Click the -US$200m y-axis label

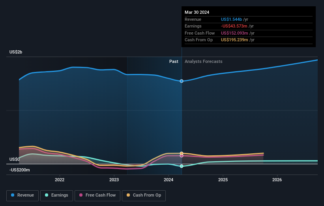[x=20, y=170]
